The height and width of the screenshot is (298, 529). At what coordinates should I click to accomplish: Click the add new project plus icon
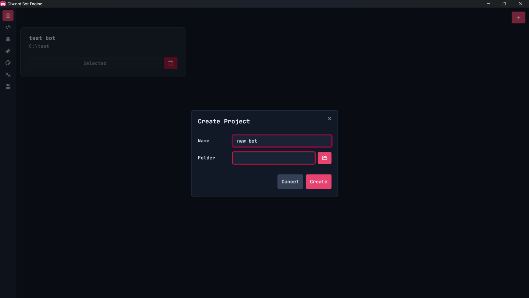click(519, 17)
